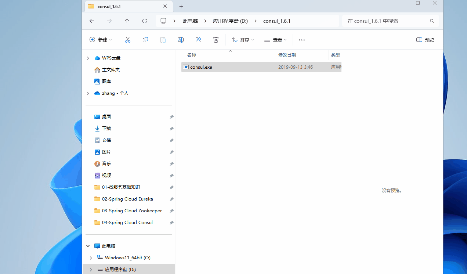Click the Share icon in toolbar
467x274 pixels.
pos(198,40)
